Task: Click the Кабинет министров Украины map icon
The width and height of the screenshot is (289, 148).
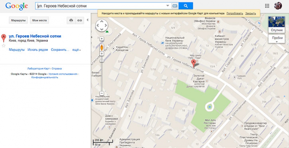Action: 219,32
